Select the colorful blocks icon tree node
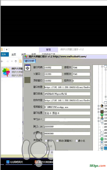Viewport: 107px width, 170px height. [102, 118]
